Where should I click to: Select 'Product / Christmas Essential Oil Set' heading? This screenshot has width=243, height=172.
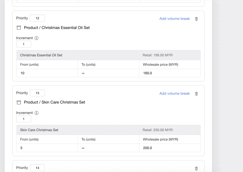click(x=57, y=28)
